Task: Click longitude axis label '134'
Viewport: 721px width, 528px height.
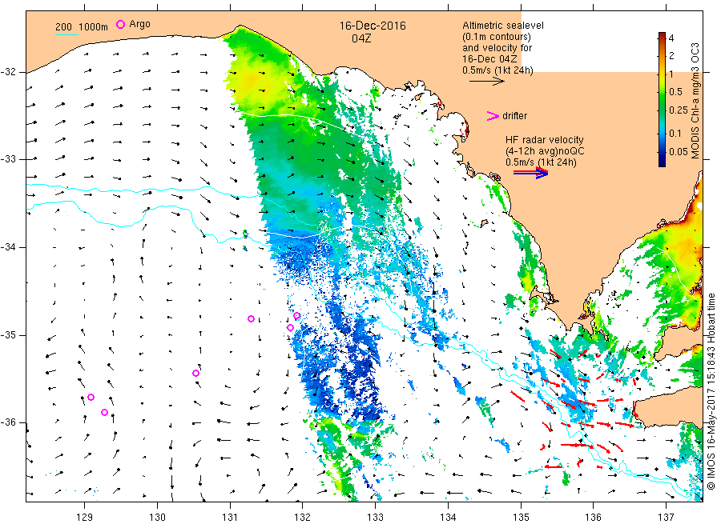Action: point(448,518)
